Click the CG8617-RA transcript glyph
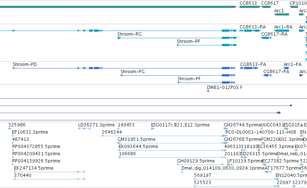 pyautogui.click(x=266, y=38)
